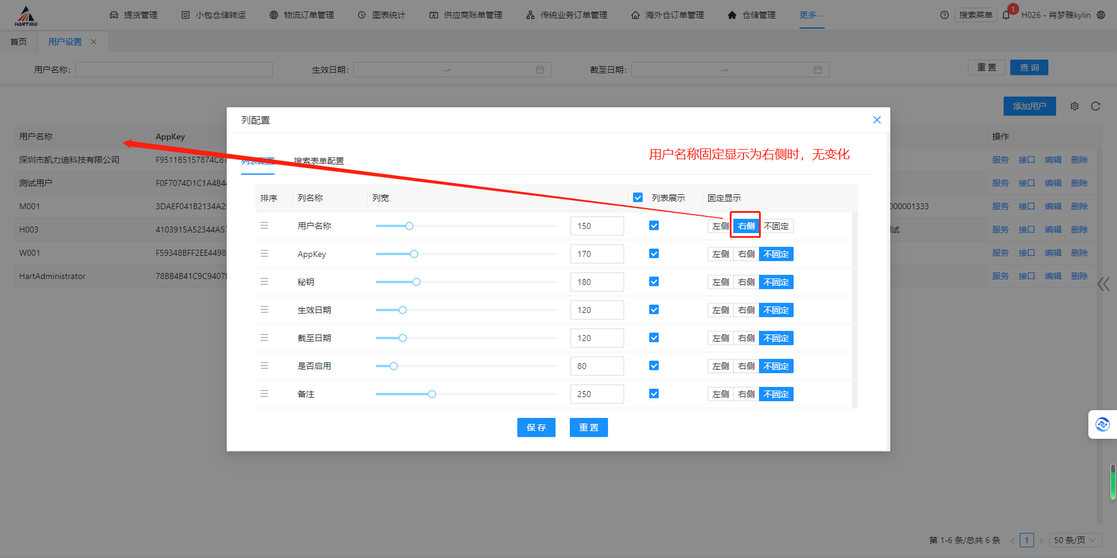Uncheck the 备注 row display checkbox

pos(654,393)
